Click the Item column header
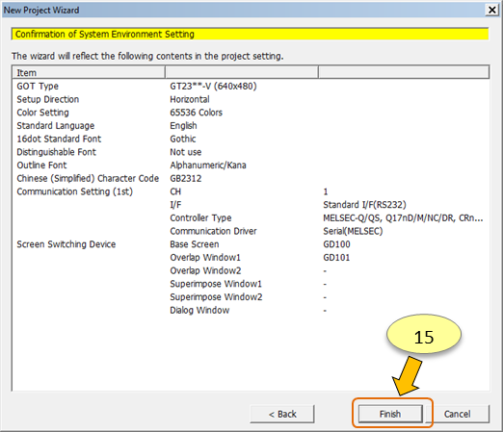 click(89, 72)
